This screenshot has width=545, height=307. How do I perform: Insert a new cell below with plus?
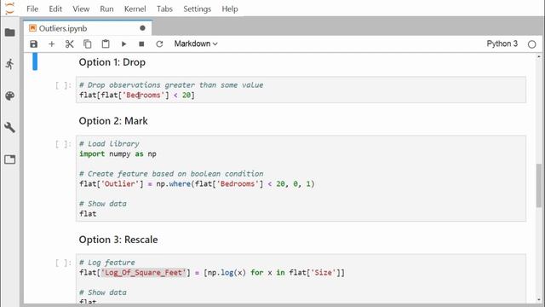click(51, 43)
